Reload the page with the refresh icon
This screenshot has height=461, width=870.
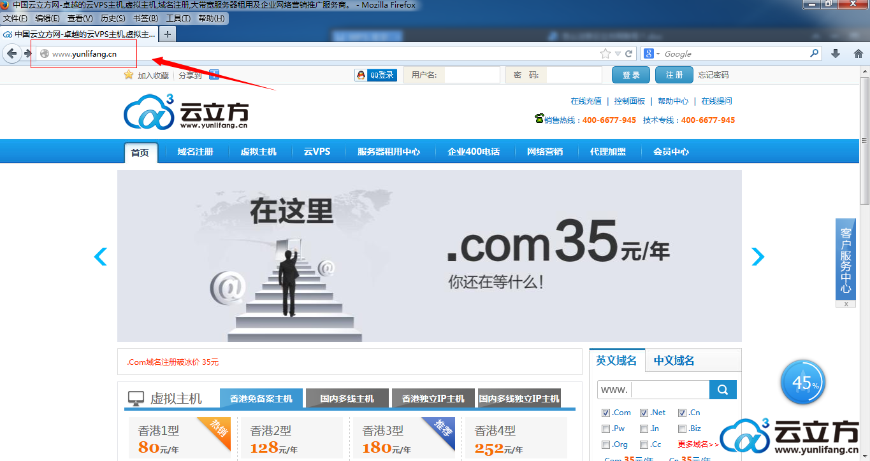[629, 54]
